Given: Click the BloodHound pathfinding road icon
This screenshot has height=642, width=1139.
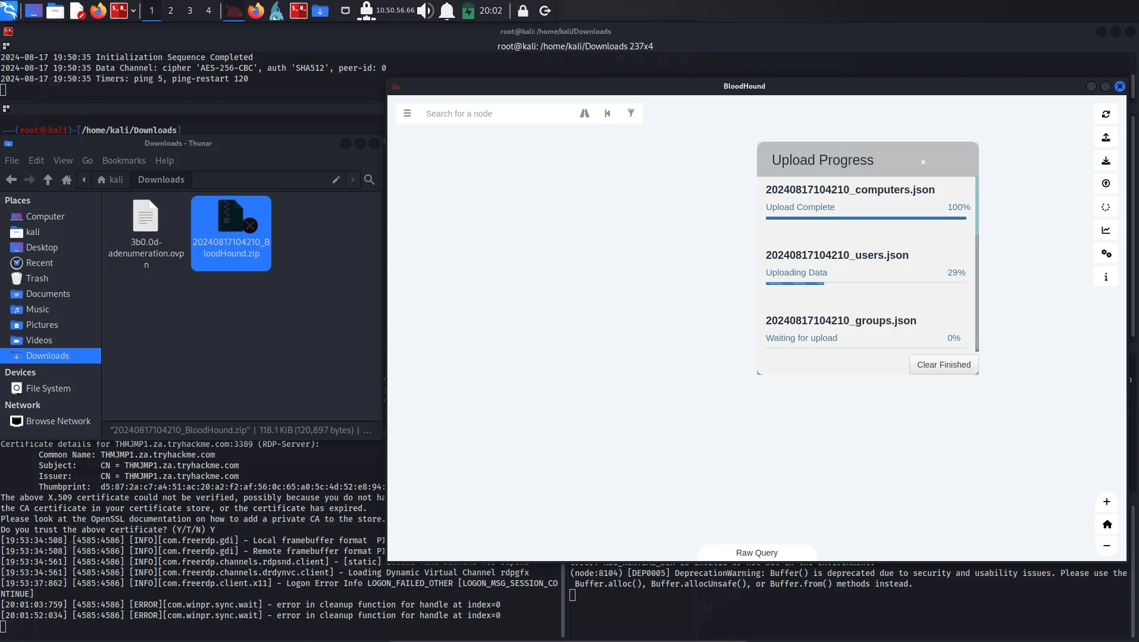Looking at the screenshot, I should coord(584,114).
